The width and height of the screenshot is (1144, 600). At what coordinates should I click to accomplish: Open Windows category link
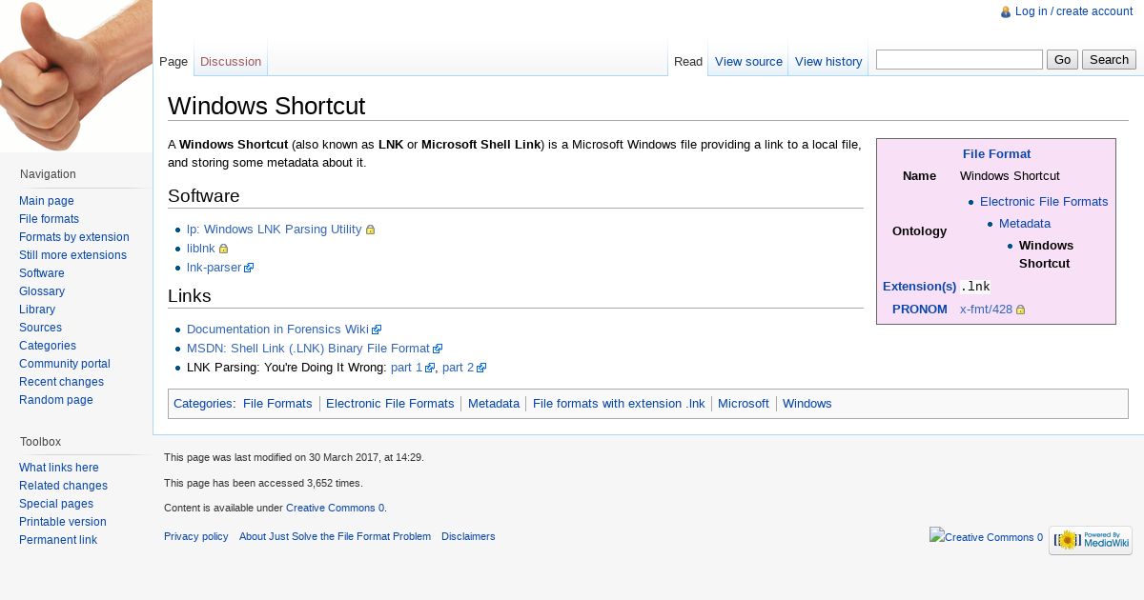coord(807,404)
